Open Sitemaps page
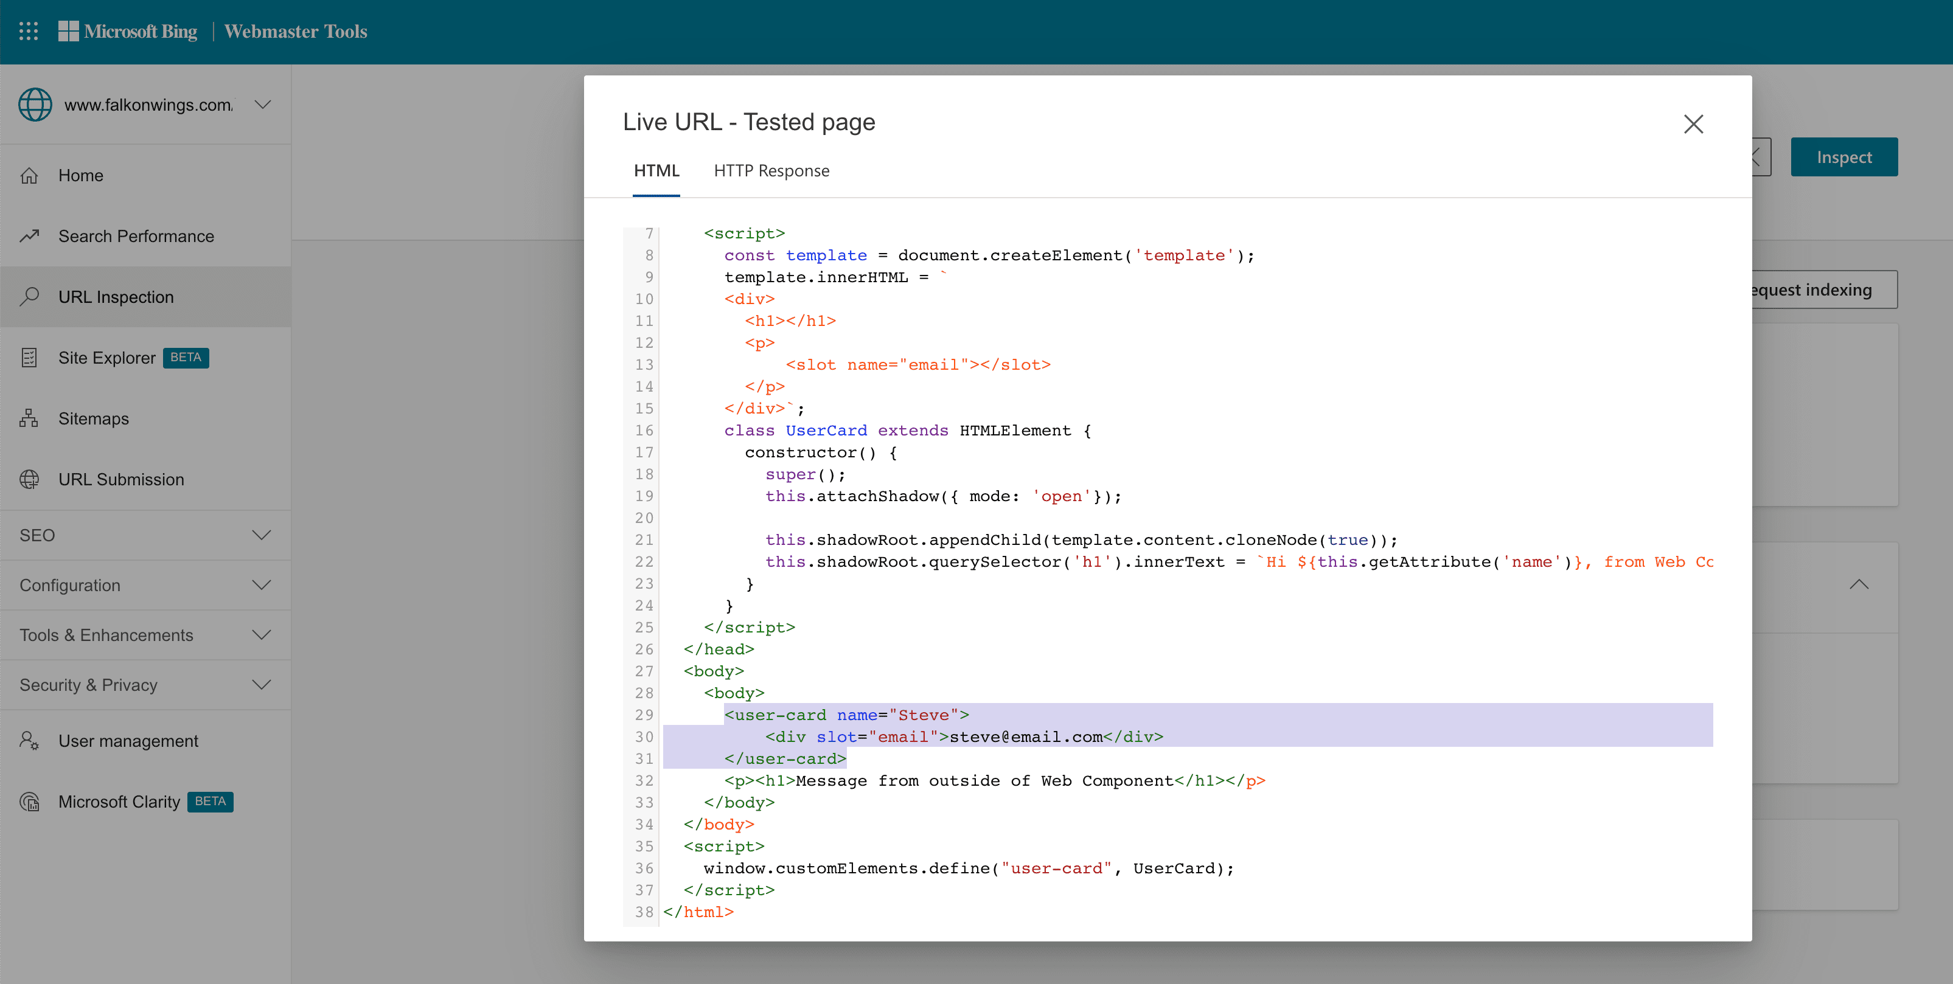Viewport: 1953px width, 984px height. point(145,418)
